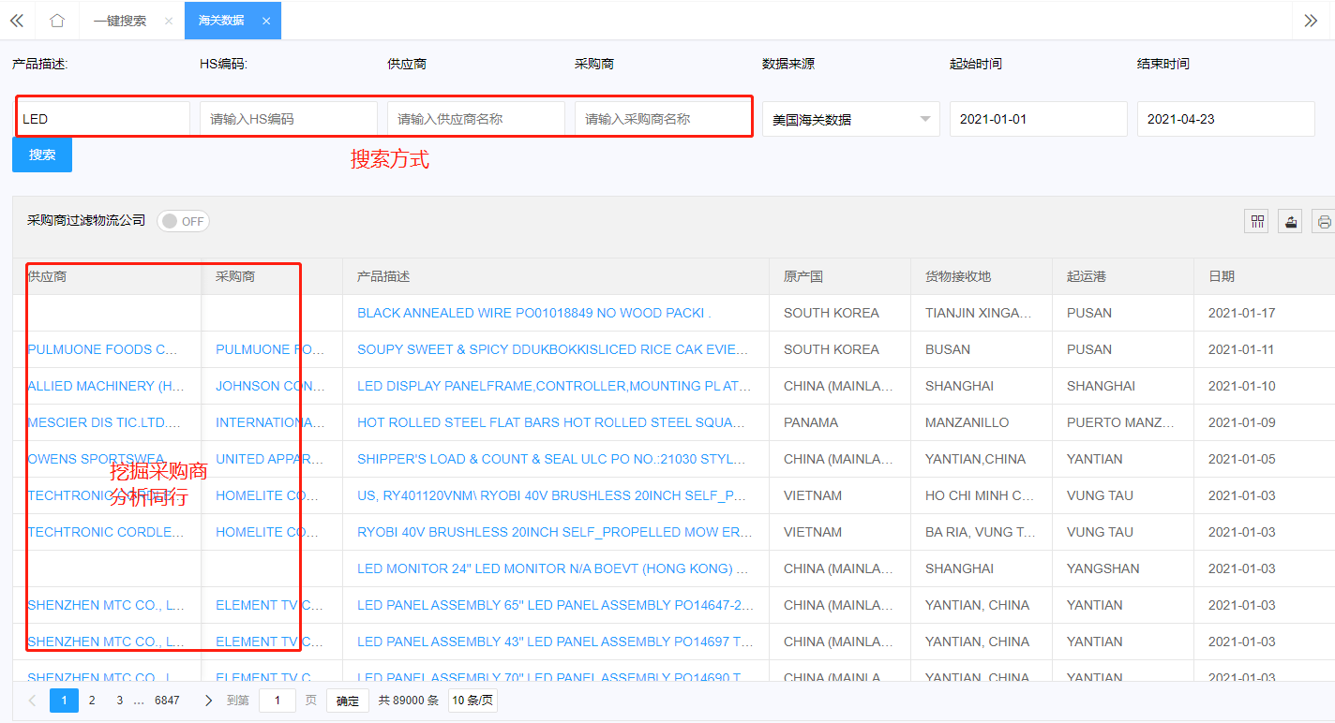1335x723 pixels.
Task: Open LED PANEL ASSEMBLY 65" description link
Action: pyautogui.click(x=555, y=605)
